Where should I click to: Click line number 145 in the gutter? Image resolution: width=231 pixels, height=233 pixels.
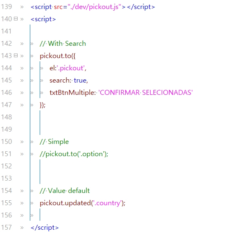click(x=7, y=81)
